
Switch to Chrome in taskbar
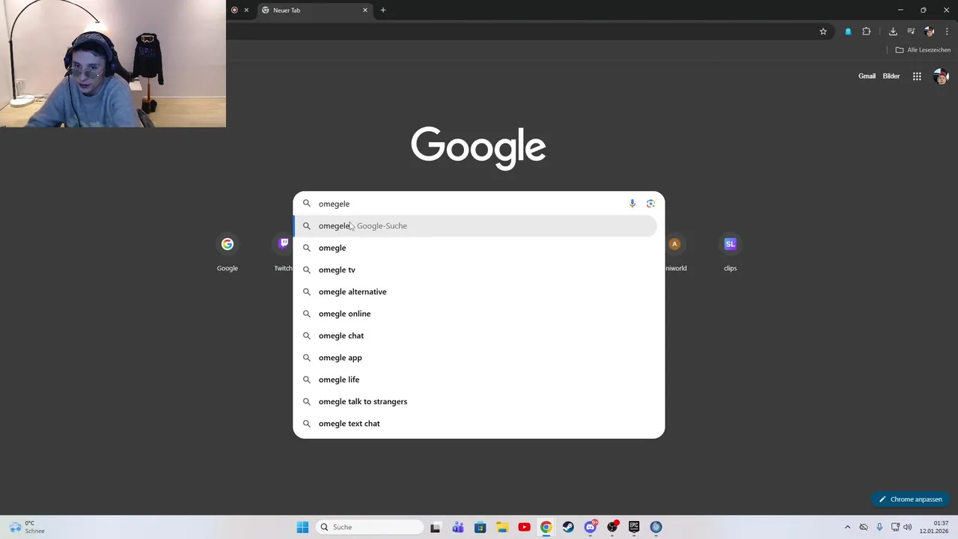click(546, 527)
